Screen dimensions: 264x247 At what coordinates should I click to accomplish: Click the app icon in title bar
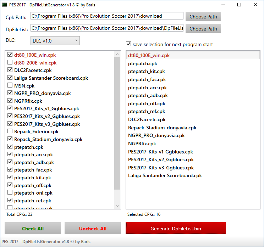click(5, 5)
